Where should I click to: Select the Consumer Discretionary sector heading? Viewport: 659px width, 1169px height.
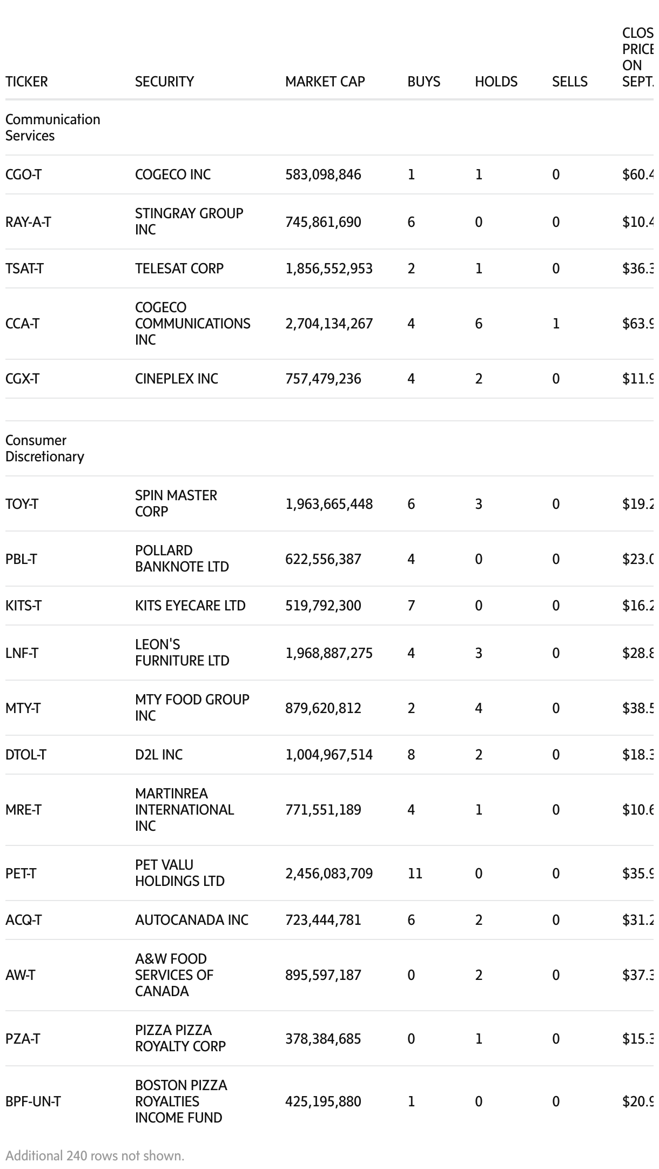[45, 448]
